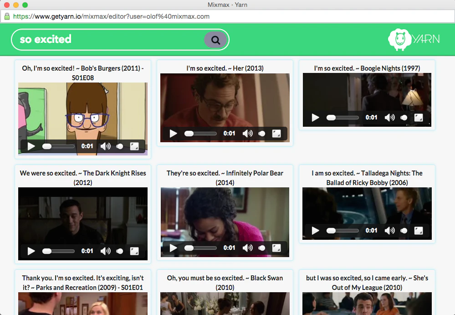Open 'I am so excited. ~ Talladega Nights' title
This screenshot has width=455, height=315.
(x=367, y=178)
